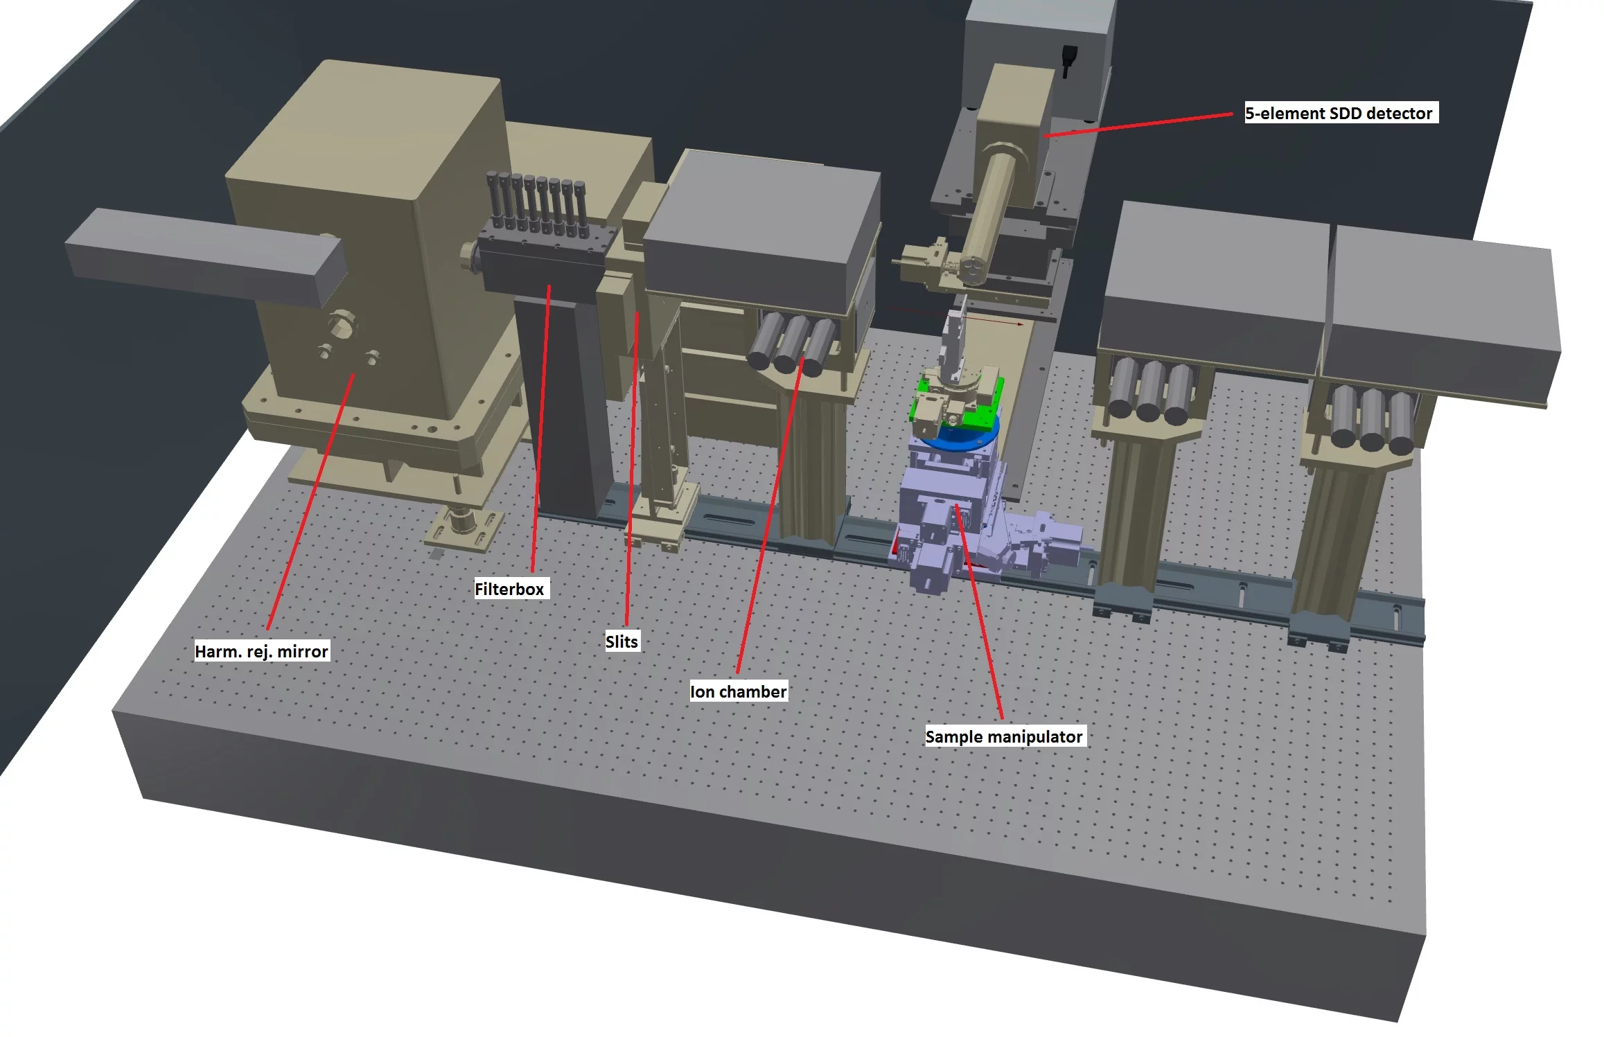Click the Harm. rej. mirror label

[x=262, y=651]
